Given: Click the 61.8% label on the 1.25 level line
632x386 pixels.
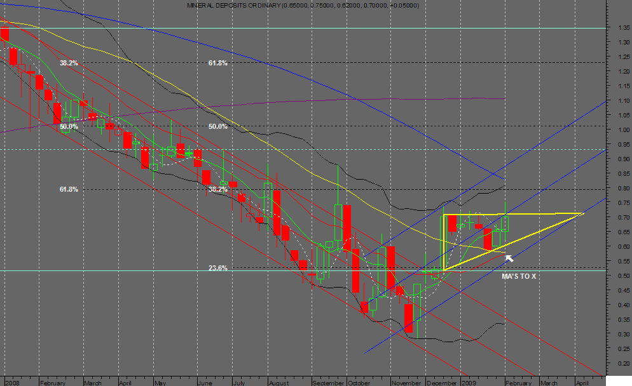Looking at the screenshot, I should pyautogui.click(x=218, y=63).
